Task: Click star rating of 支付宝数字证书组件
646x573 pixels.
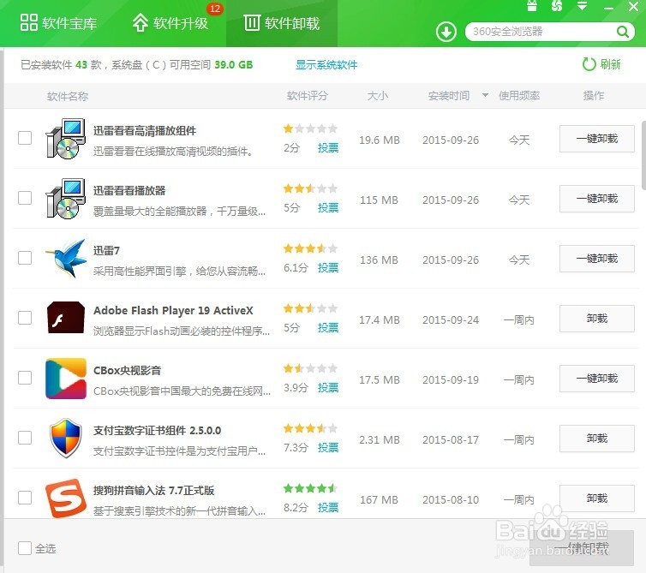Action: pyautogui.click(x=311, y=428)
